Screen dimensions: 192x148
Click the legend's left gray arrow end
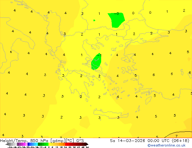7,144
